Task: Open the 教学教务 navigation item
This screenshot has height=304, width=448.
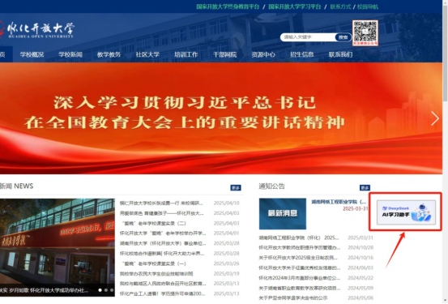Action: pos(109,54)
